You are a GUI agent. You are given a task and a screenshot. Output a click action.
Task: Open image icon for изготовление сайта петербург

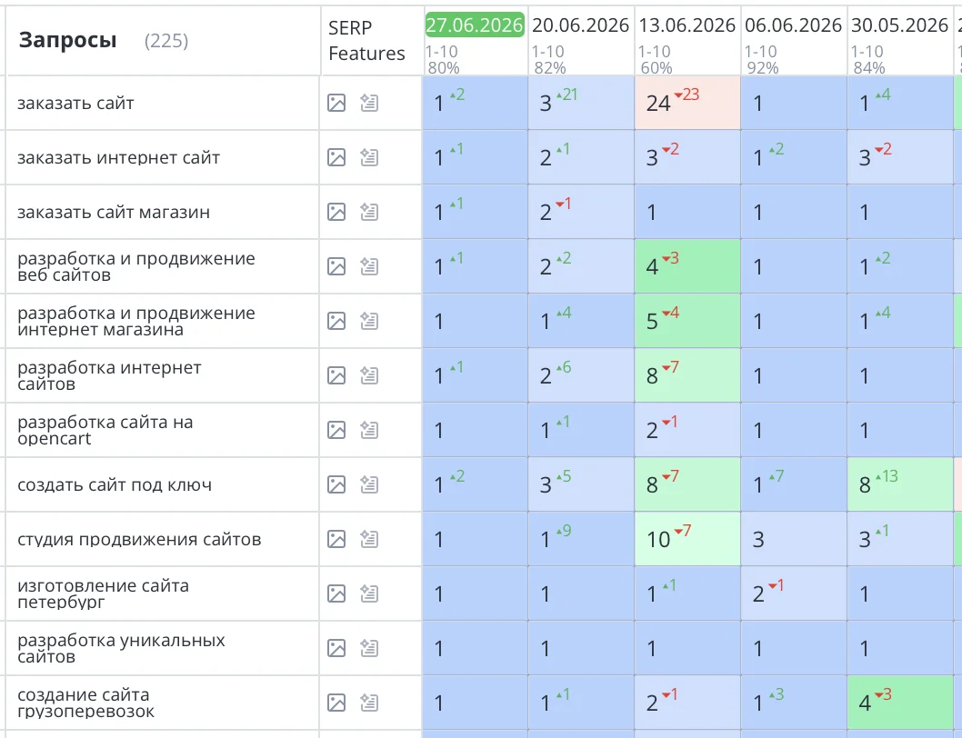coord(336,593)
